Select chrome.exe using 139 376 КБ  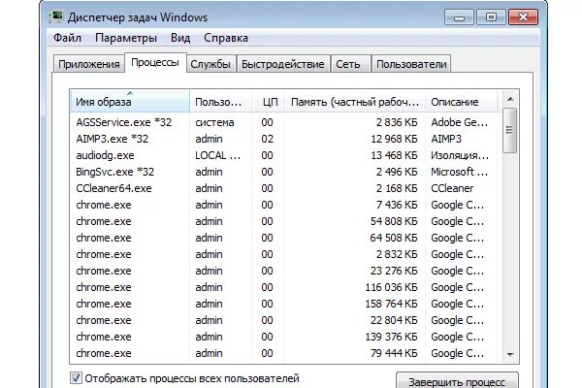(x=285, y=337)
